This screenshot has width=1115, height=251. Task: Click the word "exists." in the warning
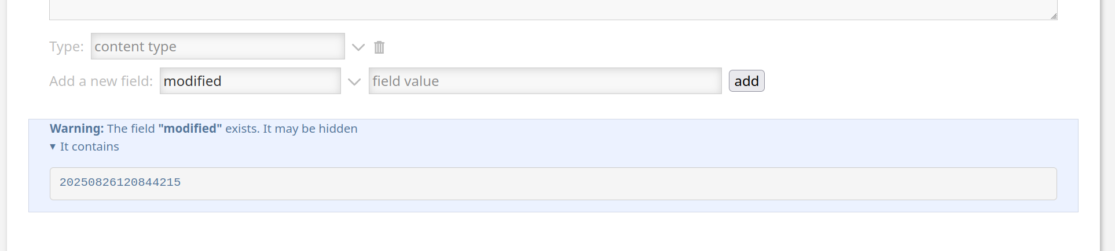point(243,129)
